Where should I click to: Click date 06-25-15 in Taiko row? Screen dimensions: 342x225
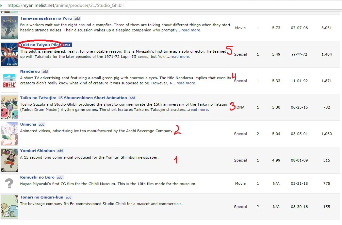[299, 107]
